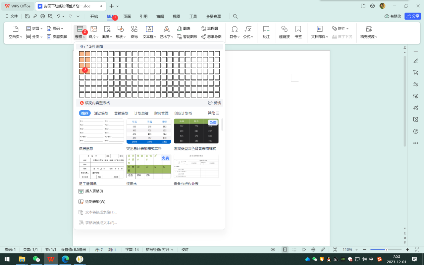
Task: Click the Windows Start button
Action: point(7,259)
